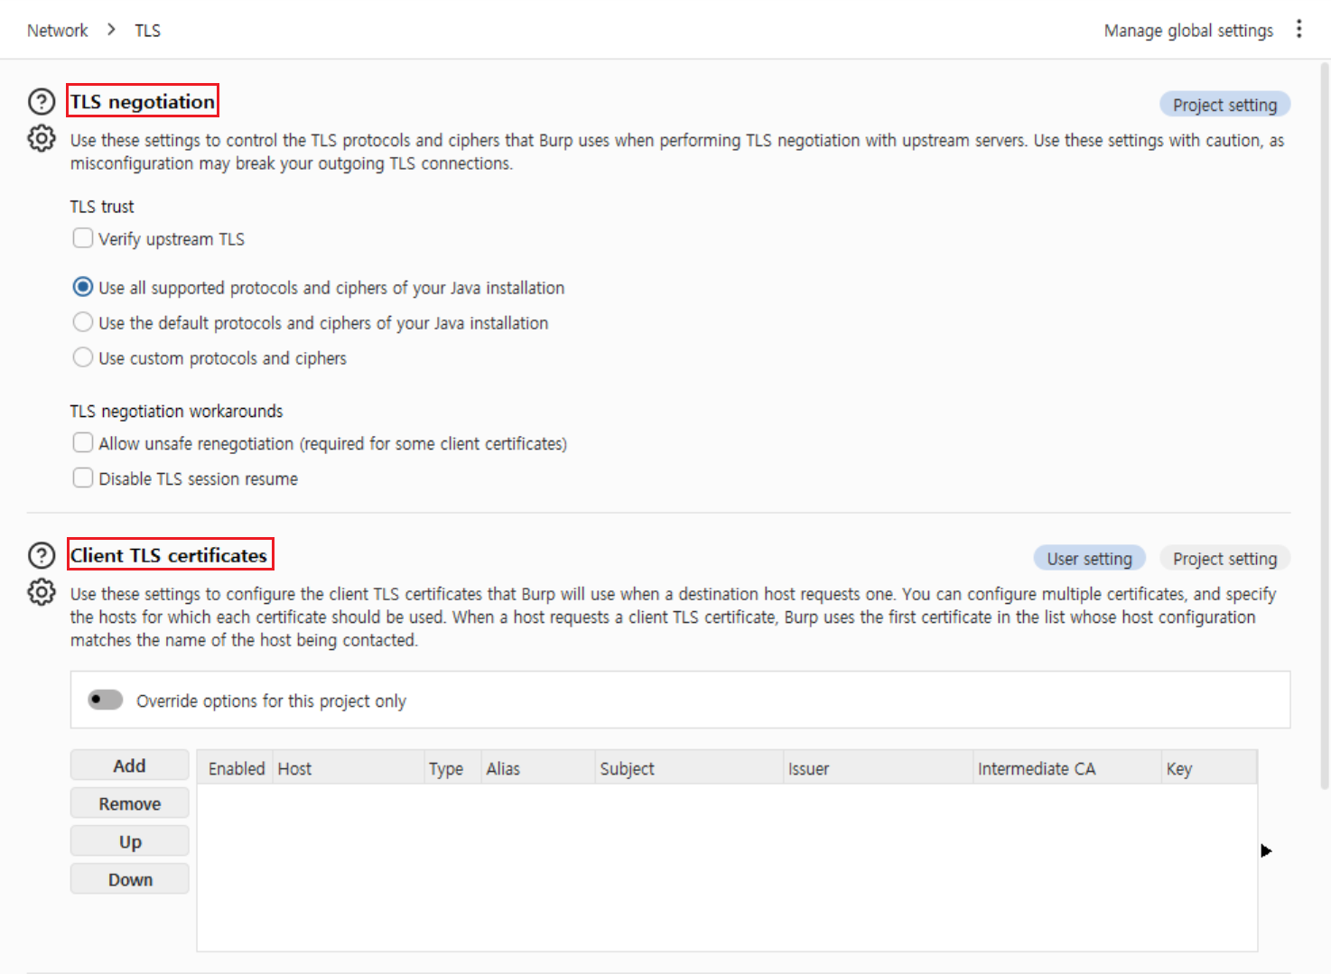Click the TLS negotiation heading
This screenshot has height=974, width=1331.
(143, 101)
